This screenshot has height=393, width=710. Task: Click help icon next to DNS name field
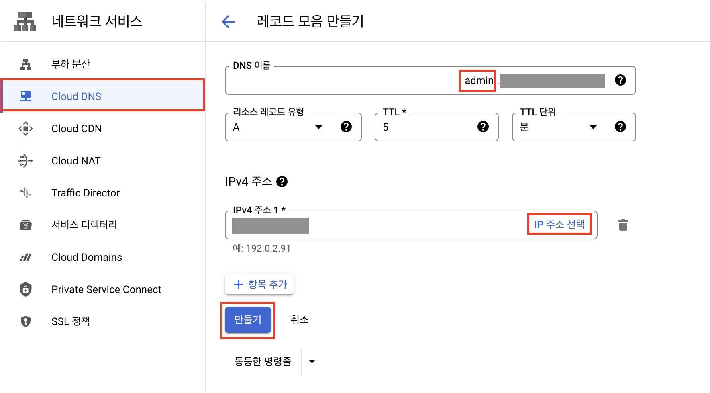(620, 80)
